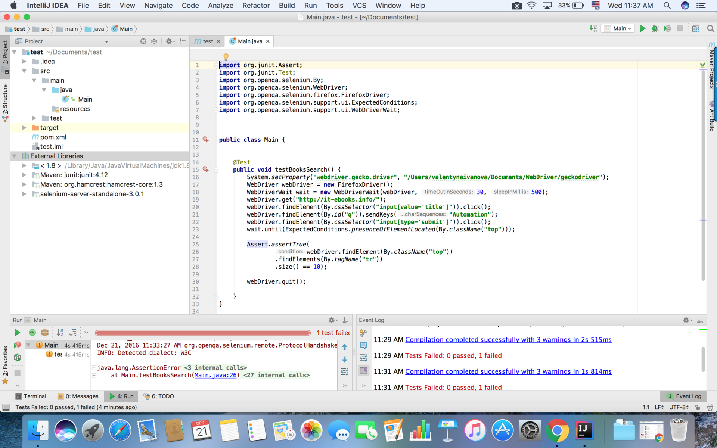Open the 6: TODO tool window tab
Image resolution: width=717 pixels, height=448 pixels.
(x=159, y=396)
